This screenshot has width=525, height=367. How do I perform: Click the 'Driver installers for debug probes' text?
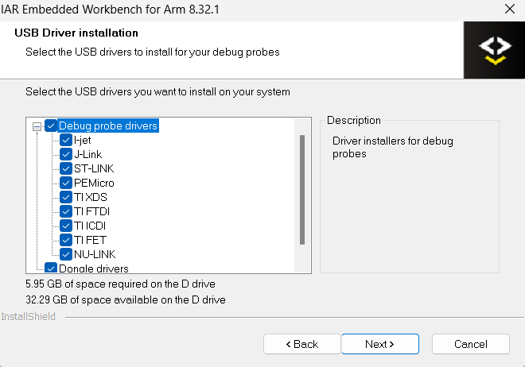click(x=393, y=148)
